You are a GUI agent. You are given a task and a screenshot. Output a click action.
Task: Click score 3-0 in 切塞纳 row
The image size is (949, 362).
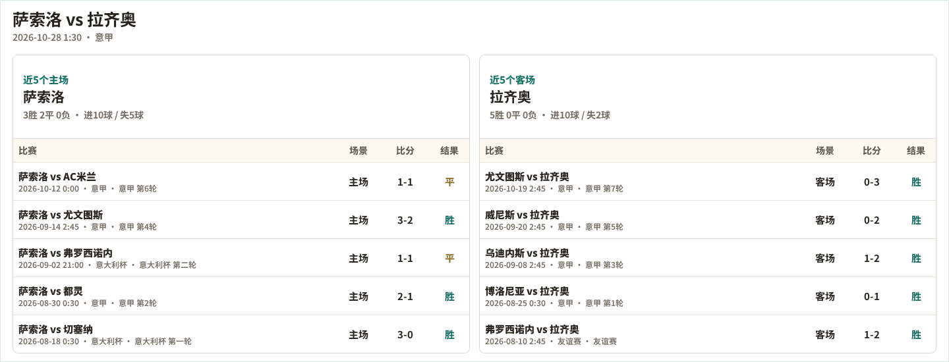pyautogui.click(x=405, y=334)
